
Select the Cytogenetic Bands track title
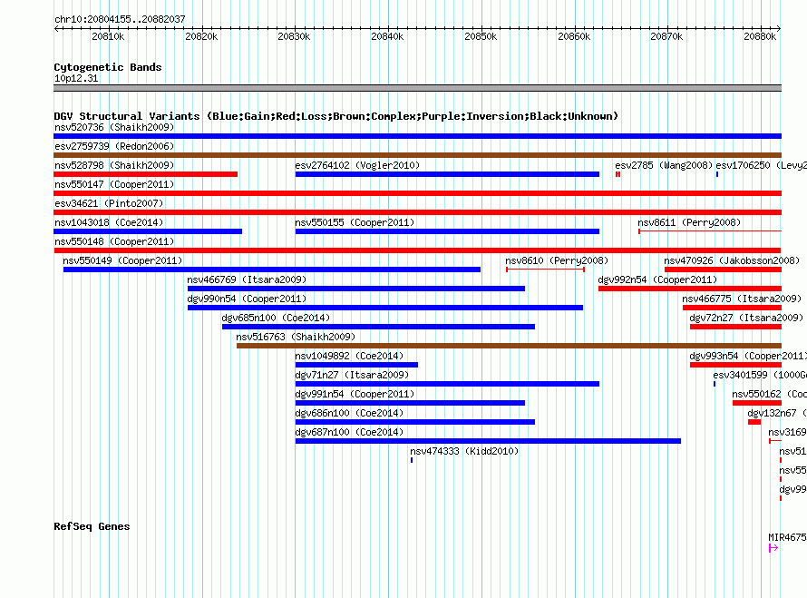click(108, 67)
